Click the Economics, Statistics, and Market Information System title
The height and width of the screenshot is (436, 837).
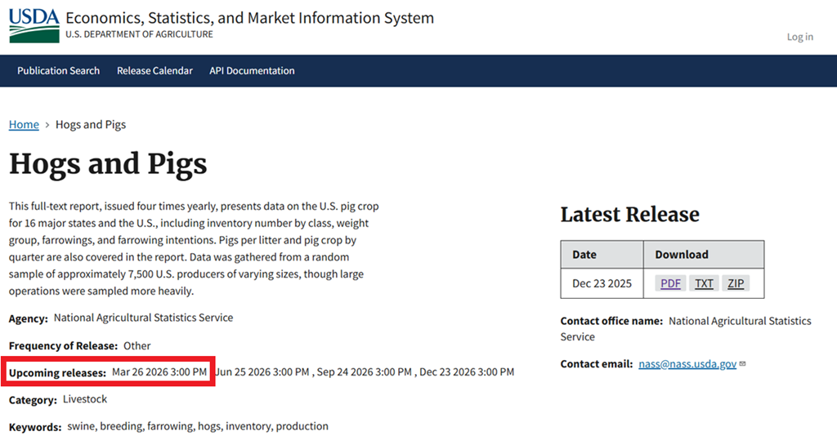[249, 18]
